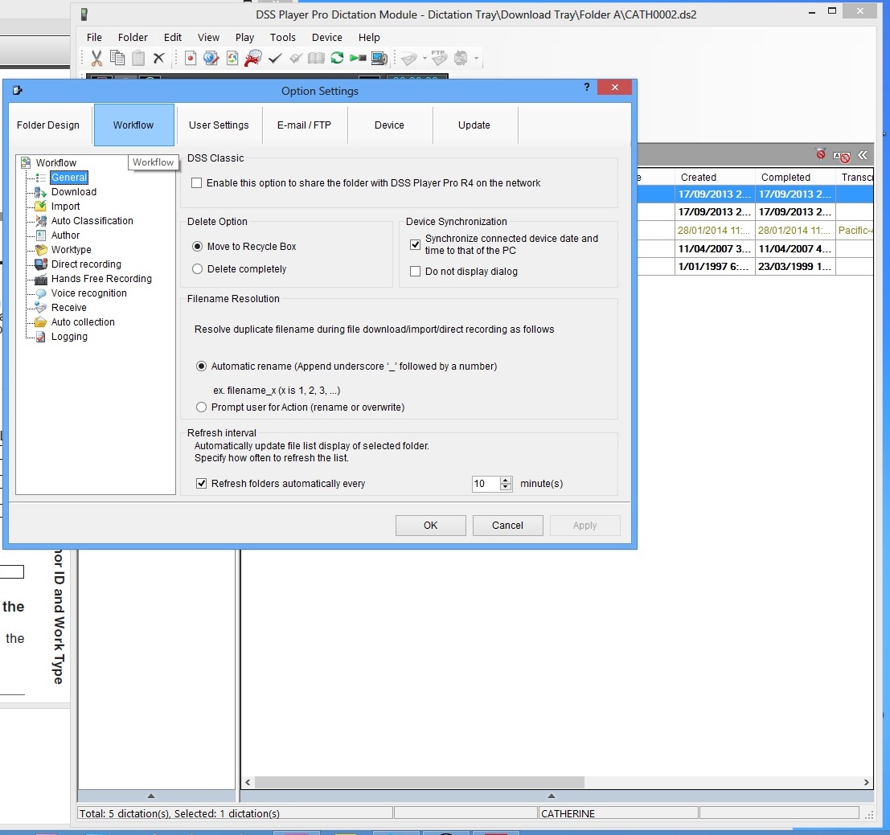Click the Apply button
Image resolution: width=890 pixels, height=835 pixels.
point(584,526)
